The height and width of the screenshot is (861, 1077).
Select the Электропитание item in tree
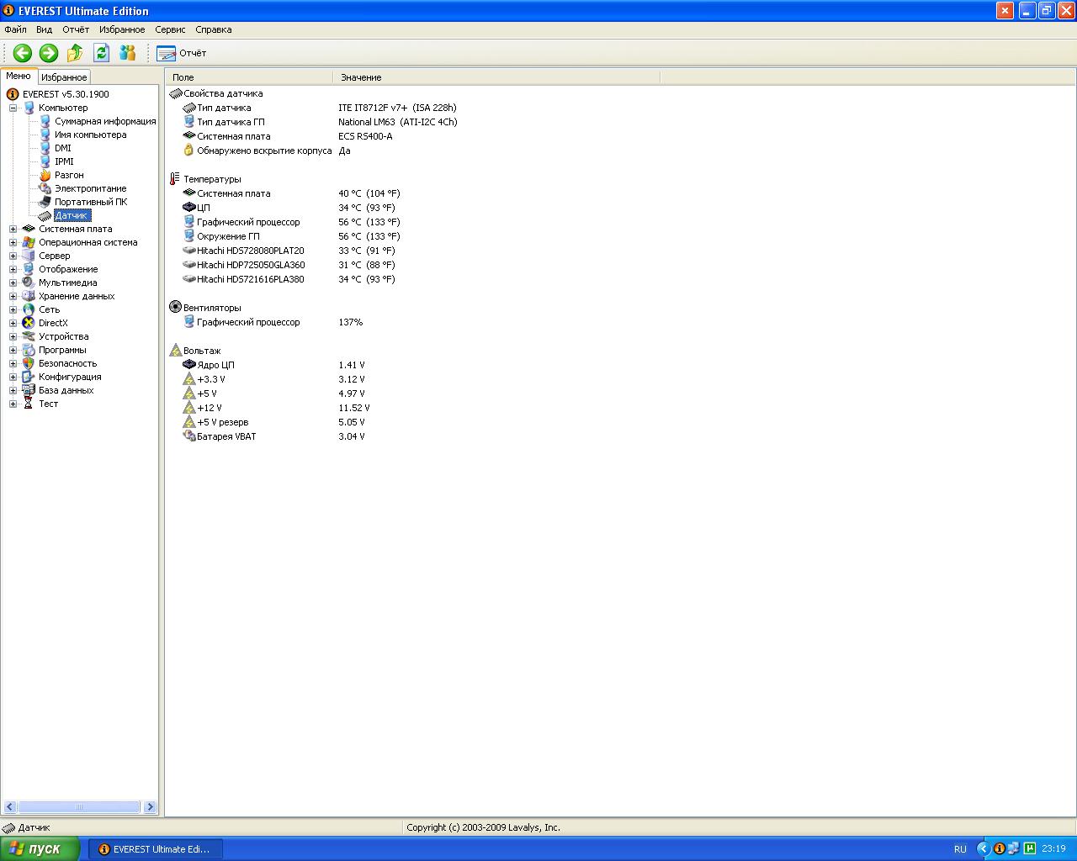tap(90, 188)
